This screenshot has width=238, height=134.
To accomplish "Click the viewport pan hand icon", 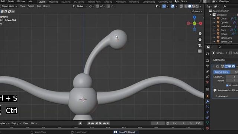I will [x=200, y=39].
